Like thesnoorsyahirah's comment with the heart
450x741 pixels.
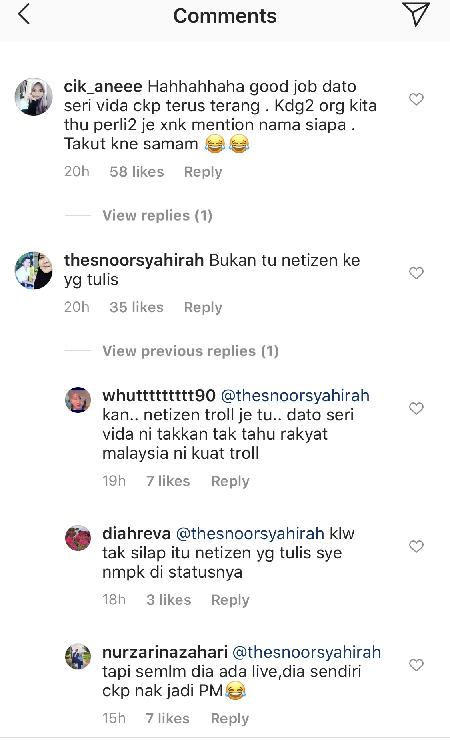pos(416,273)
